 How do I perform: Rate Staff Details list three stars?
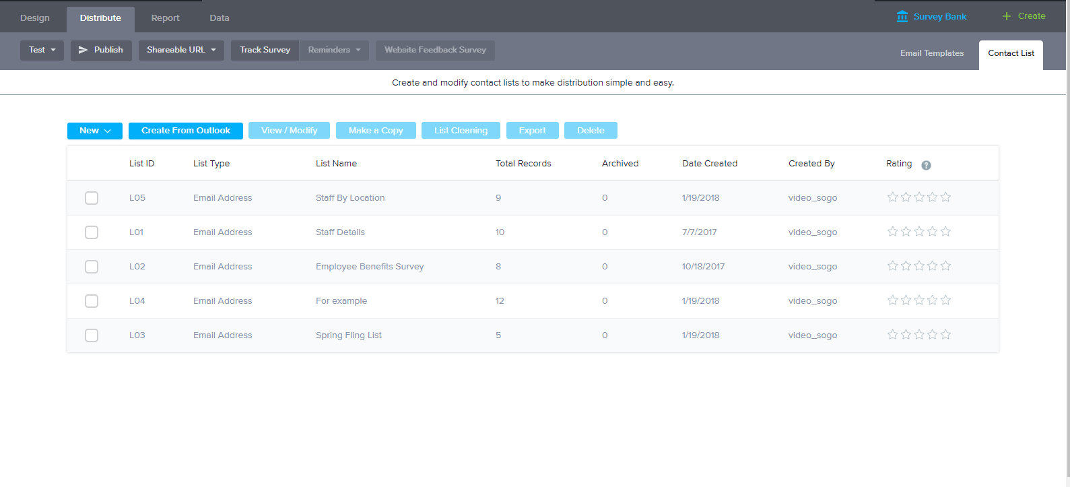click(919, 232)
